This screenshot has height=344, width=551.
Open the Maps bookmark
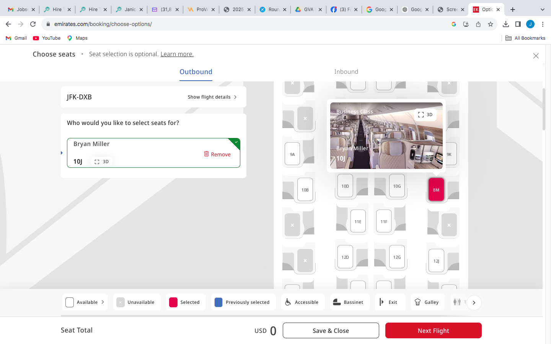[x=77, y=38]
